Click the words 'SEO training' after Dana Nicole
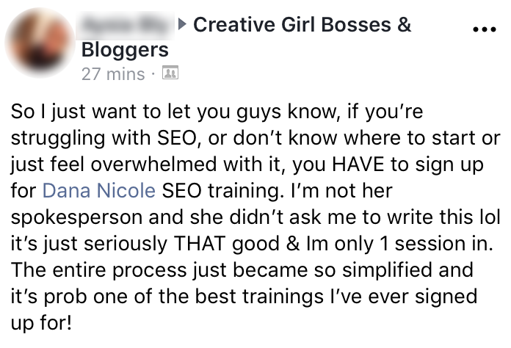Image resolution: width=511 pixels, height=348 pixels. [221, 191]
